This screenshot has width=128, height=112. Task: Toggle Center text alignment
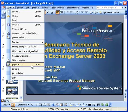tap(62, 12)
